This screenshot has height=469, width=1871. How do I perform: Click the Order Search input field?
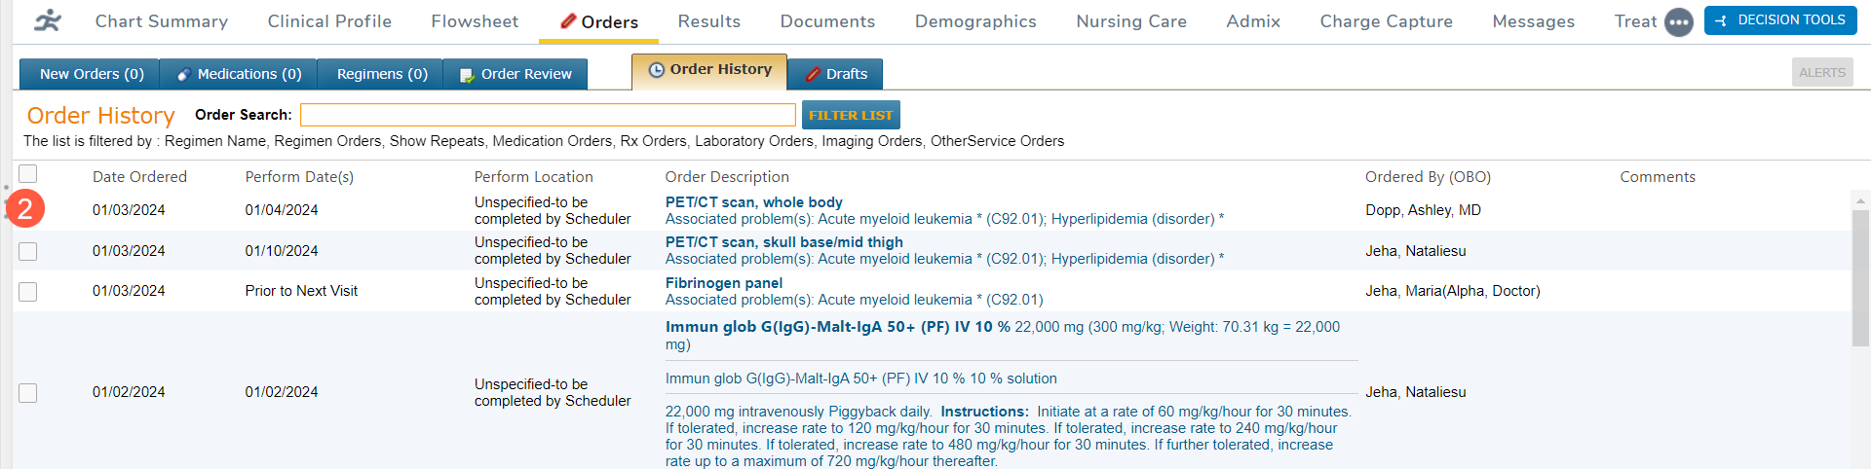(548, 115)
